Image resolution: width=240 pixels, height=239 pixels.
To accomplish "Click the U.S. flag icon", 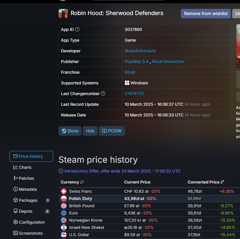I will pos(64,235).
